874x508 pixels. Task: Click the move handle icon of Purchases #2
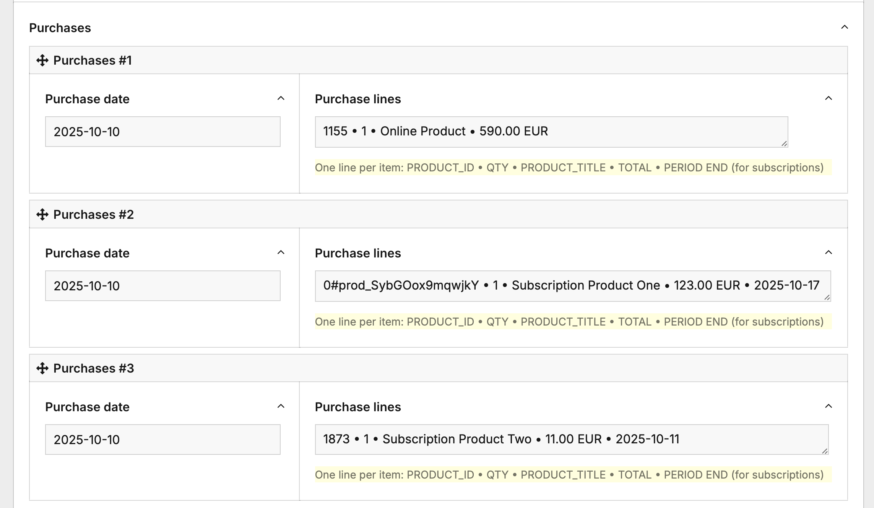42,215
